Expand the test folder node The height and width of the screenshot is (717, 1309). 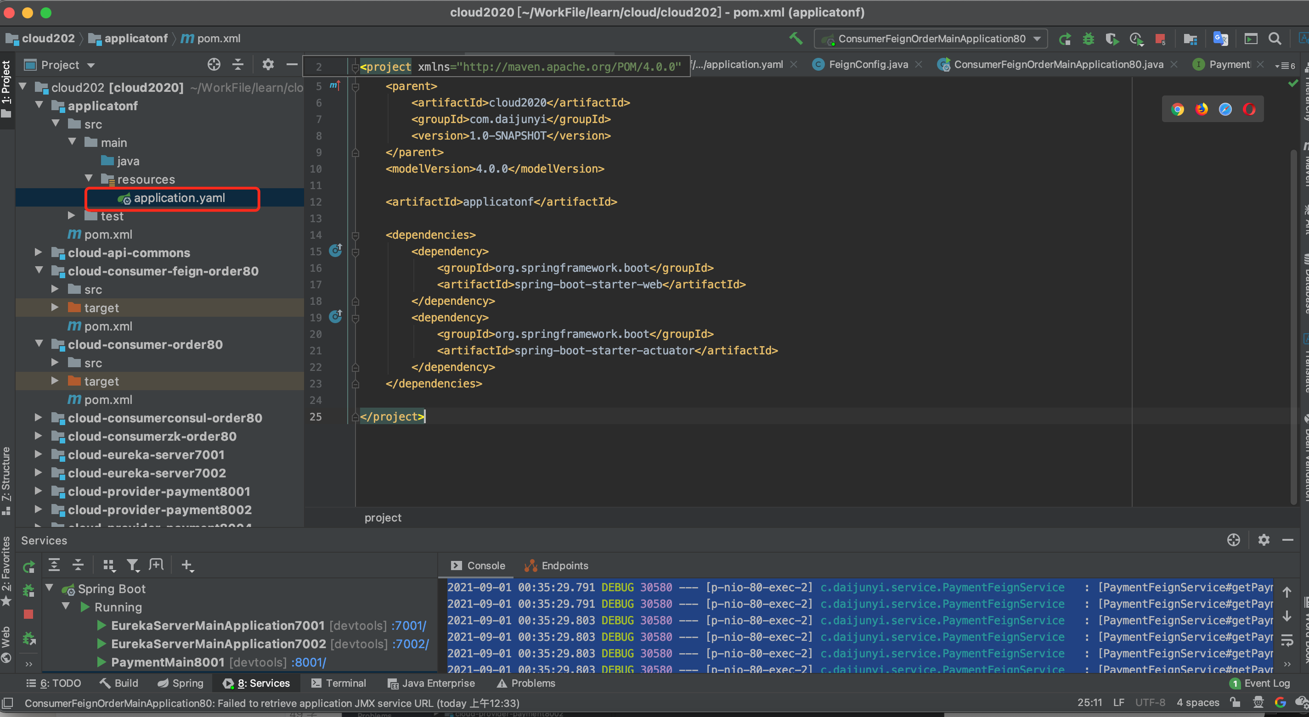(x=72, y=215)
